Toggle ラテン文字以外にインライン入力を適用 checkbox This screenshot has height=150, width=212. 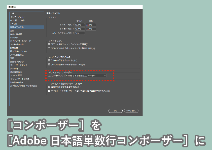49,44
